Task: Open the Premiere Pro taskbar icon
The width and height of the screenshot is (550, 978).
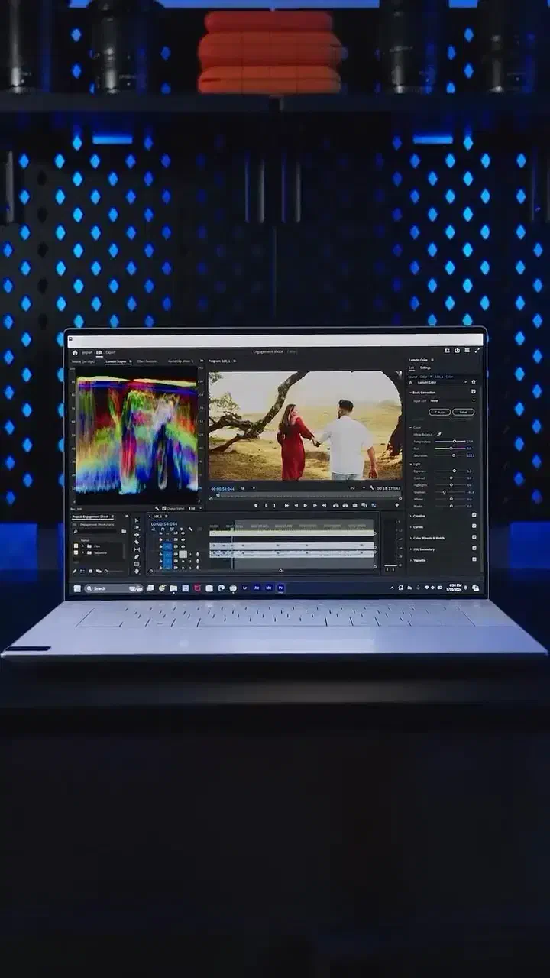Action: coord(280,588)
